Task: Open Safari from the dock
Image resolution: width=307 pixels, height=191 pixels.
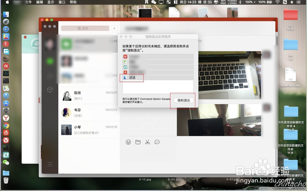Action: pyautogui.click(x=6, y=29)
